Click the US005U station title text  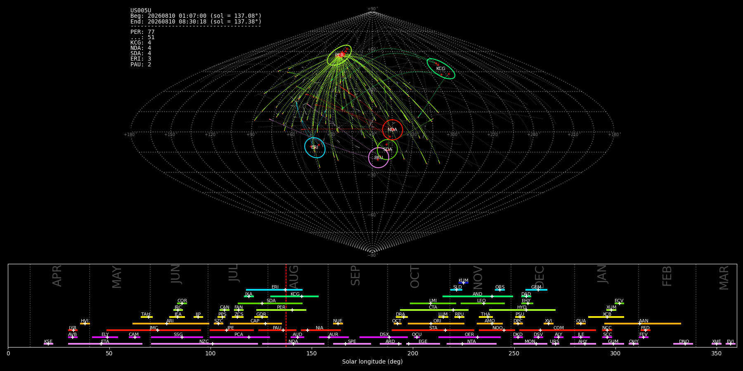point(141,11)
